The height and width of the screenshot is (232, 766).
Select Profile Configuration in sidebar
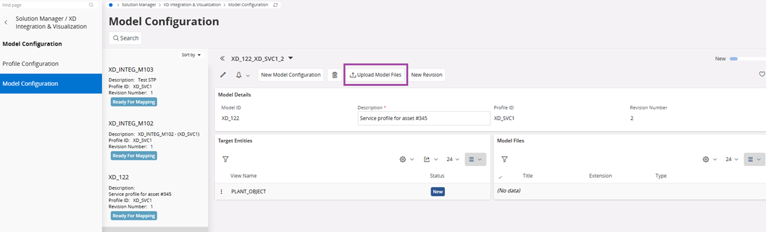tap(30, 63)
